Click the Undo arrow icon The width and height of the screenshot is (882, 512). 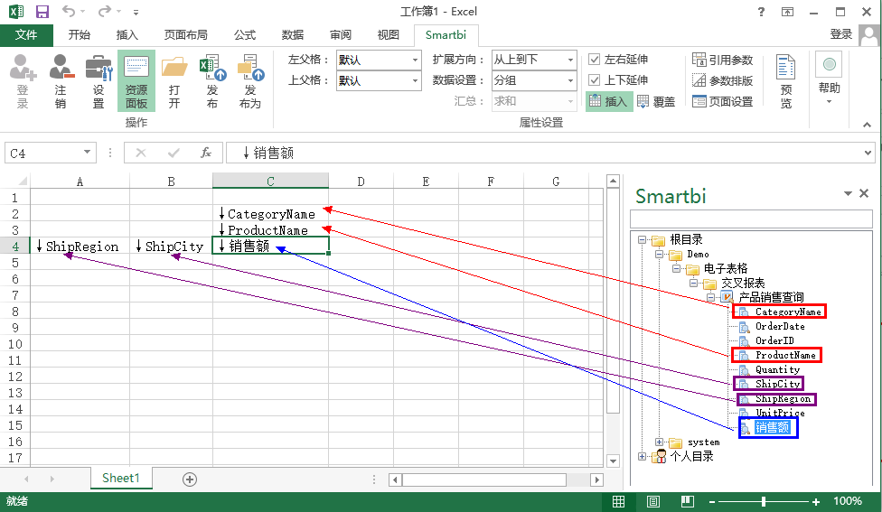[69, 11]
